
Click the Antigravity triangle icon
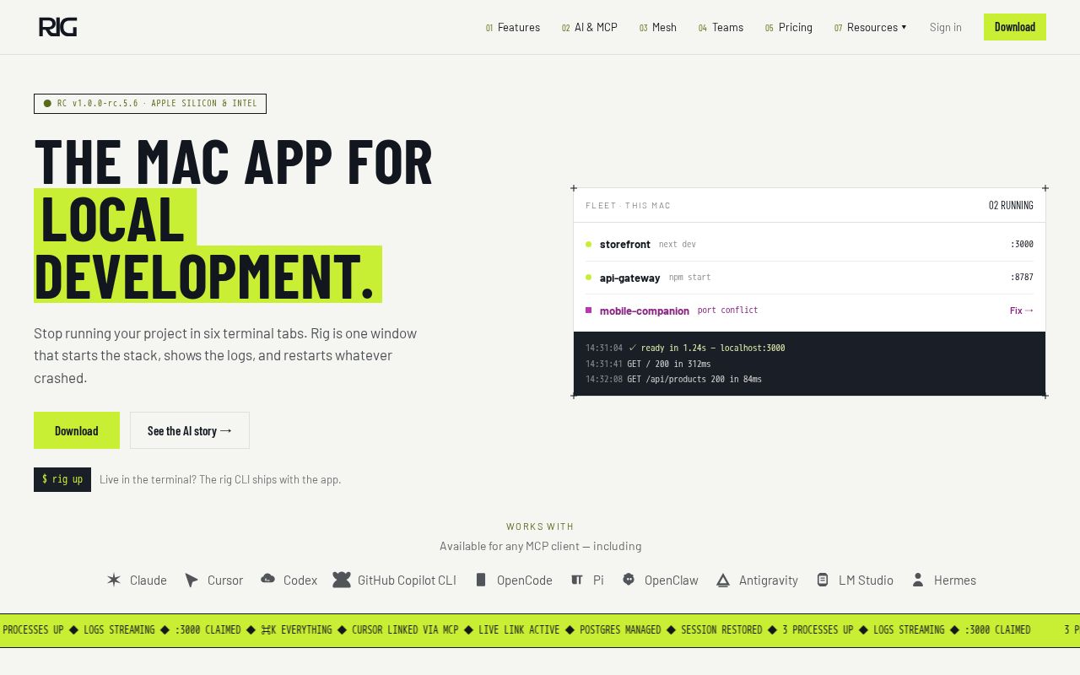[723, 580]
